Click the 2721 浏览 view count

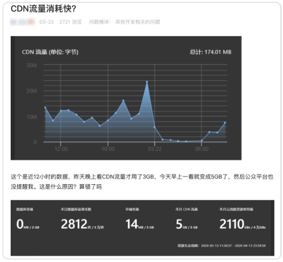click(x=70, y=22)
